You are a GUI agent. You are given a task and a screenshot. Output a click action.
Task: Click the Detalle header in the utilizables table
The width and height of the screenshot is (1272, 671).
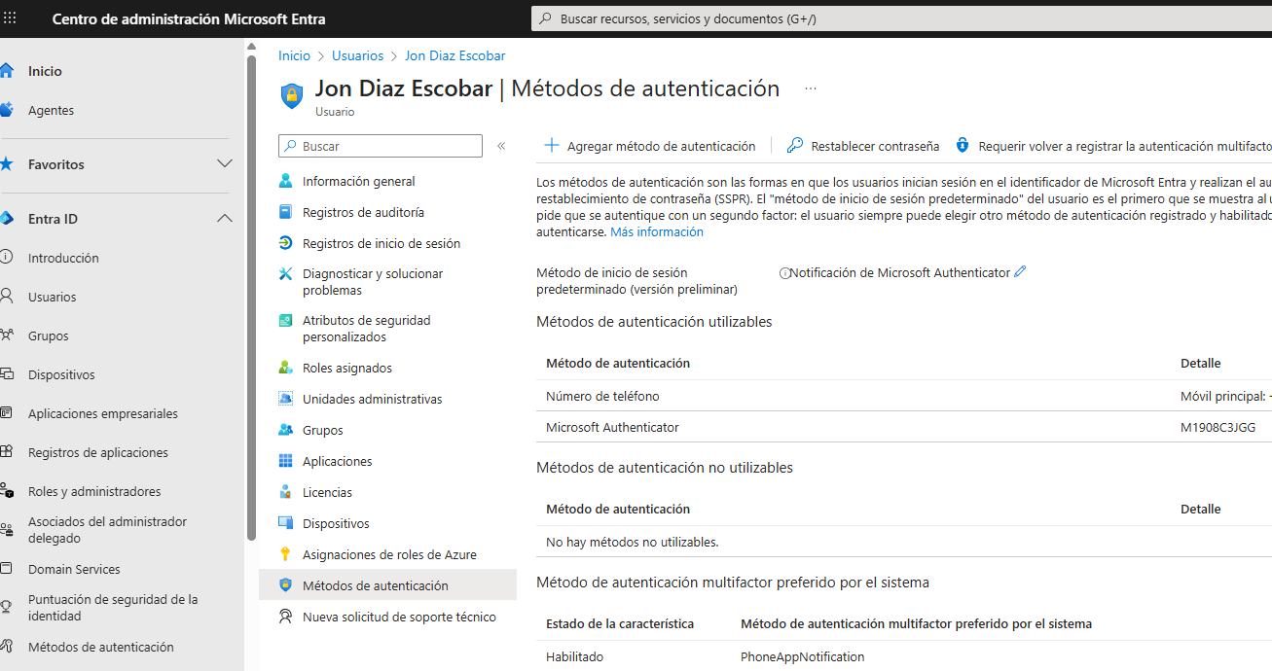(x=1200, y=363)
